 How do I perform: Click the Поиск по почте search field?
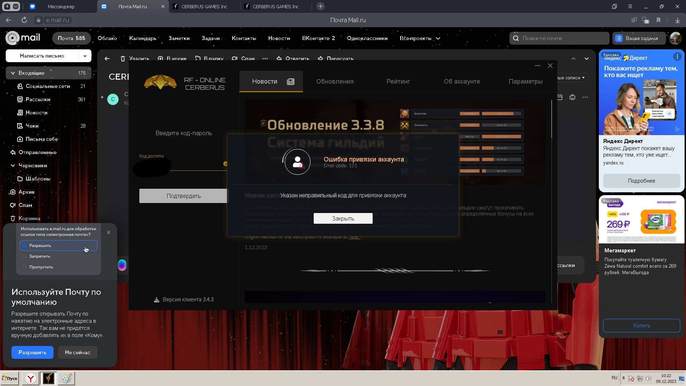click(x=559, y=38)
